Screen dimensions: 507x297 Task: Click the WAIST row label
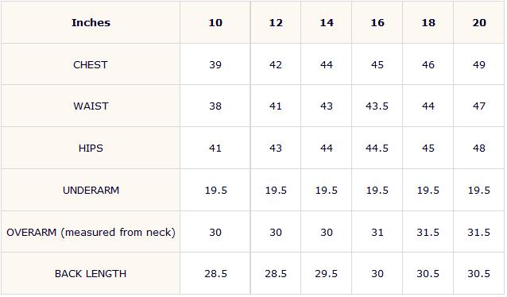coord(91,106)
